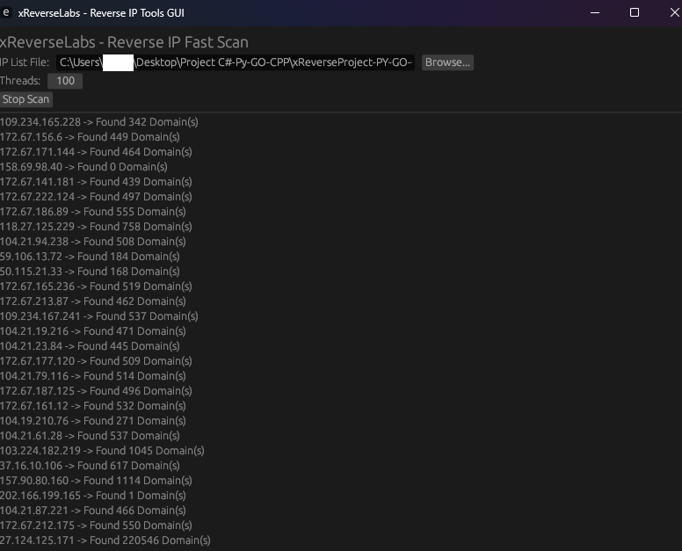This screenshot has width=682, height=551.
Task: Select result row 172.67.177.120
Action: click(x=96, y=361)
